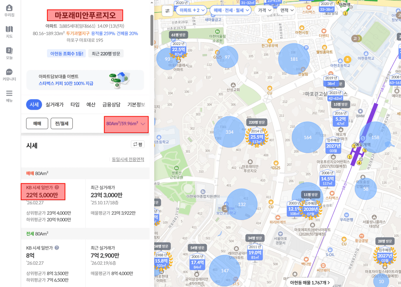The width and height of the screenshot is (401, 287).
Task: Toggle 평 area unit switch
Action: tap(138, 144)
